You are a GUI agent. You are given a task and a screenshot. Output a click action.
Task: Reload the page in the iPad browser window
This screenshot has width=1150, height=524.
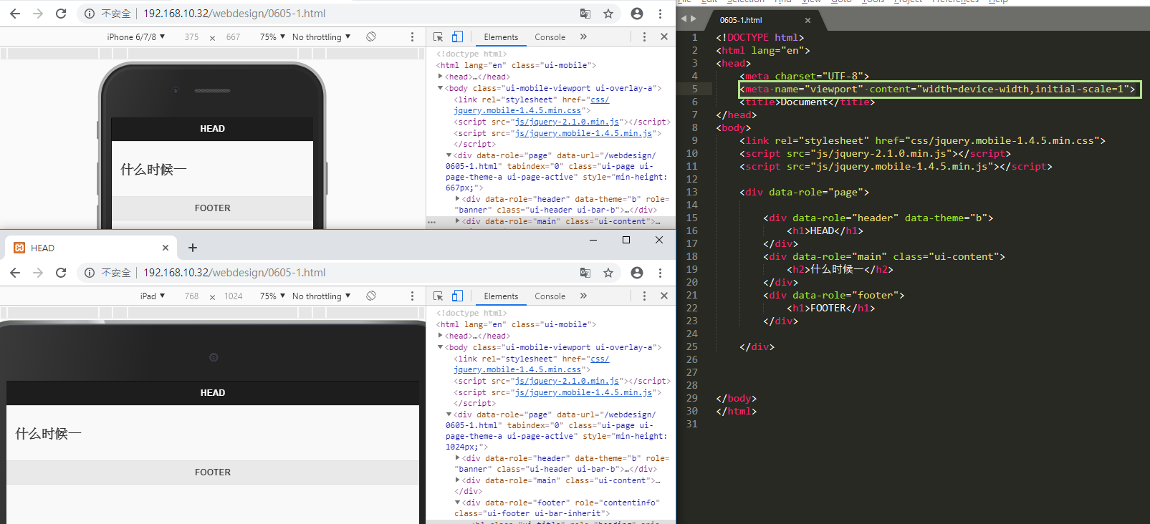pos(61,273)
